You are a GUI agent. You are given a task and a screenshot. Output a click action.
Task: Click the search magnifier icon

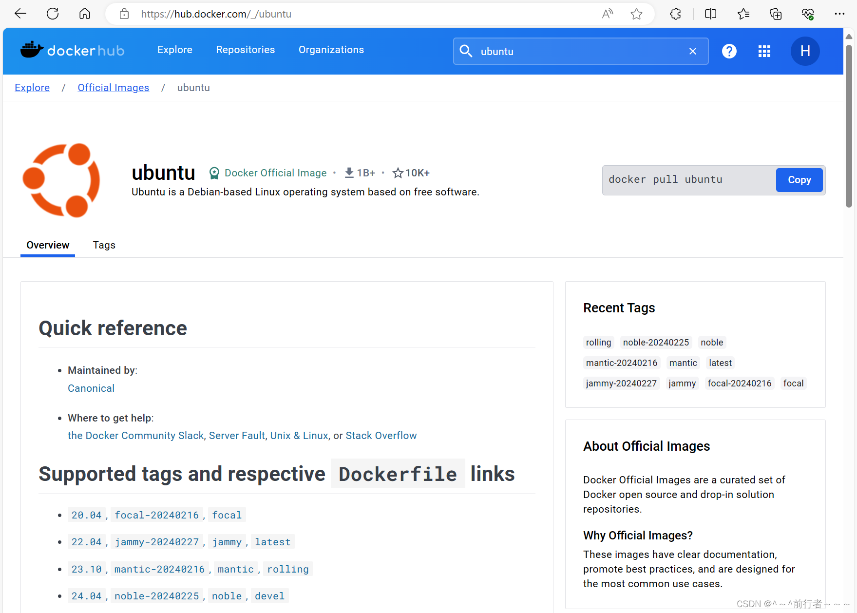(466, 51)
